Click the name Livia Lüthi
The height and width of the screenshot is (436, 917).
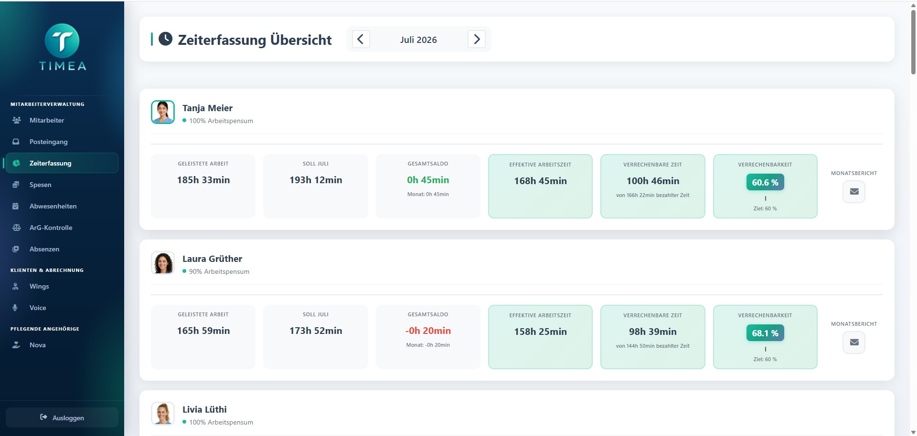pos(204,410)
